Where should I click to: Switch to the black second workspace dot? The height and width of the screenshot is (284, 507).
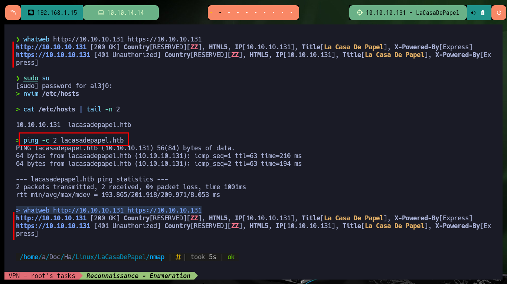pos(220,13)
